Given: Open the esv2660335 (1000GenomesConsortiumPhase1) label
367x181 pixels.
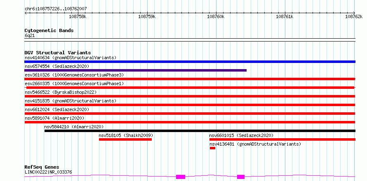Looking at the screenshot, I should pos(74,84).
